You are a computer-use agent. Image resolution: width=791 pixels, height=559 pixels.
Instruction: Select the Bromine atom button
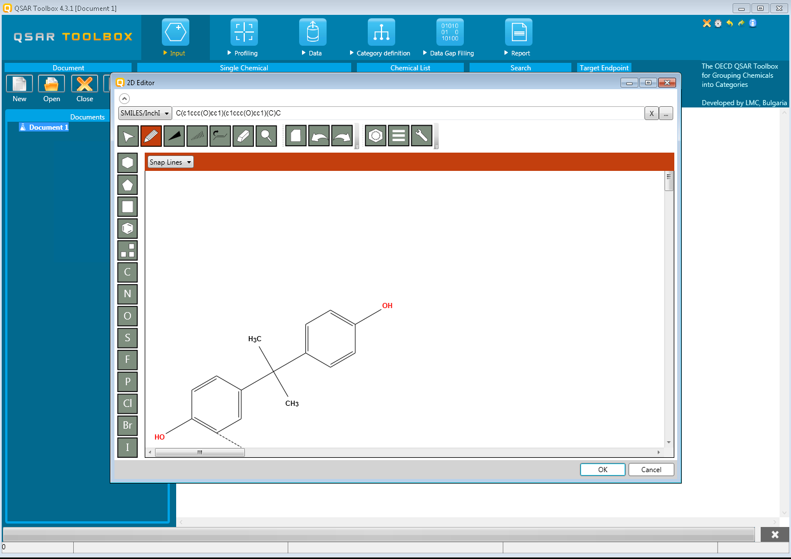(128, 425)
